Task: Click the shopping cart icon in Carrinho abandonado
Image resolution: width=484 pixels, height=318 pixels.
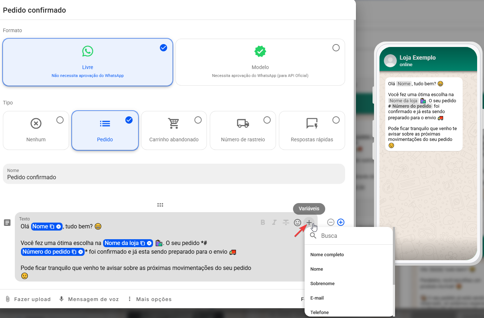Action: point(174,123)
